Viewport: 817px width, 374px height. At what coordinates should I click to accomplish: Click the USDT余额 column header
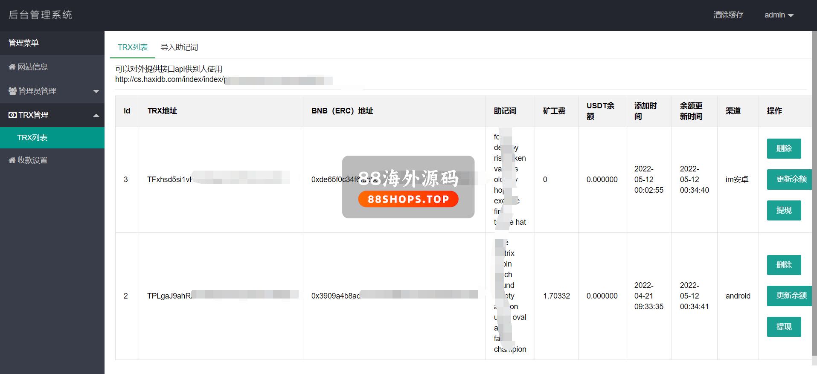click(600, 111)
